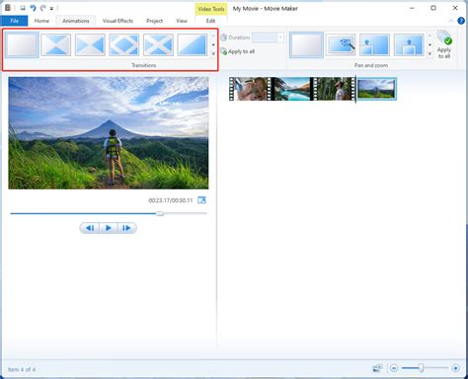Open Help with the blue question mark

point(461,21)
